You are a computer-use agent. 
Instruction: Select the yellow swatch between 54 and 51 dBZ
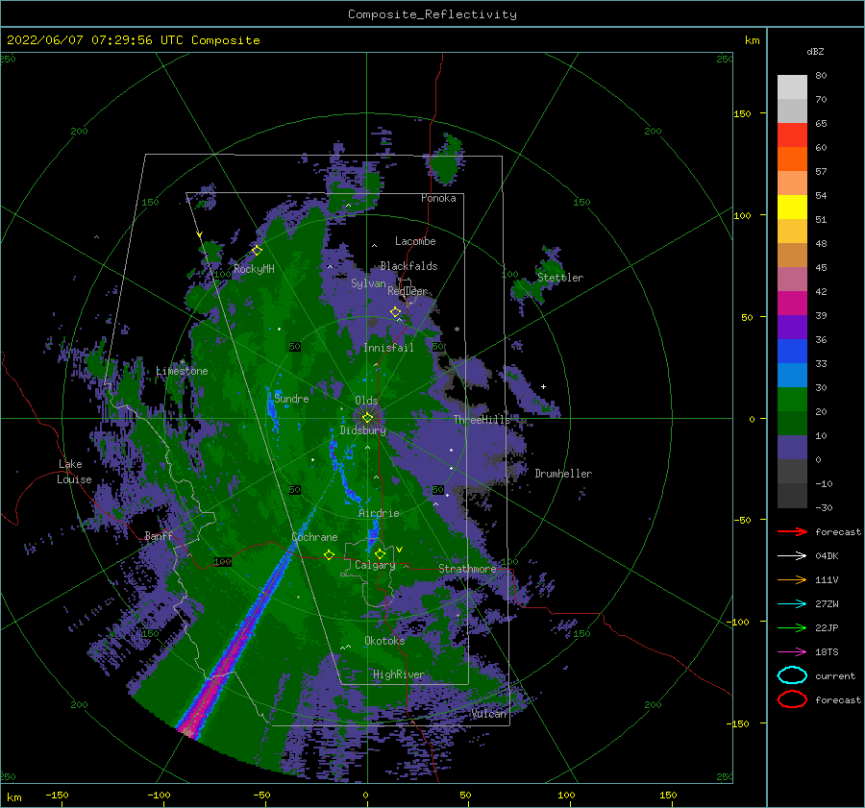click(x=792, y=208)
